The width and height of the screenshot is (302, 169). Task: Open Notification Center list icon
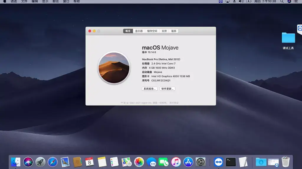[x=296, y=1]
